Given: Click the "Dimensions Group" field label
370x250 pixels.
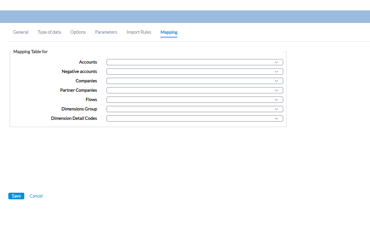Looking at the screenshot, I should [x=79, y=109].
